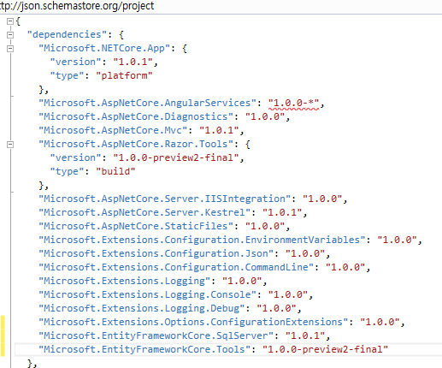
Task: Click the EntityFrameworkCore.Tools "1.0.0-preview2-final" value
Action: click(x=325, y=349)
